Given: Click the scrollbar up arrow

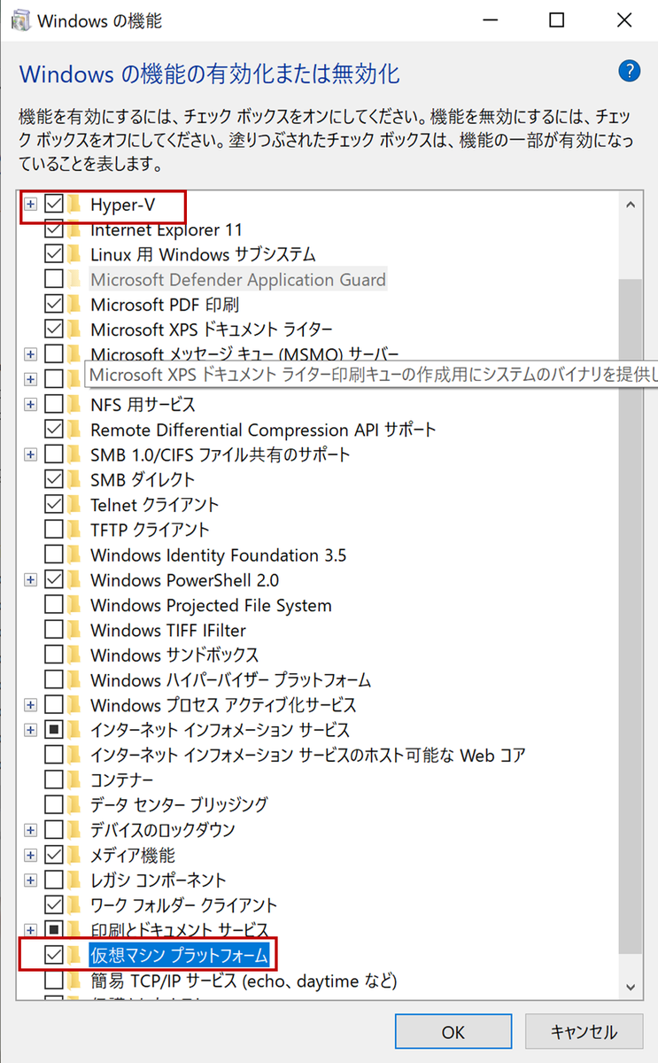Looking at the screenshot, I should [630, 205].
